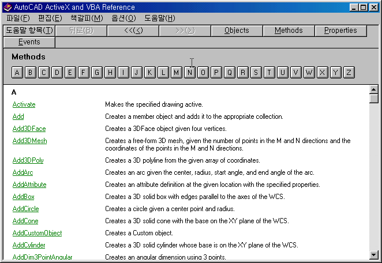Open the Add method link
382x263 pixels.
click(x=18, y=117)
